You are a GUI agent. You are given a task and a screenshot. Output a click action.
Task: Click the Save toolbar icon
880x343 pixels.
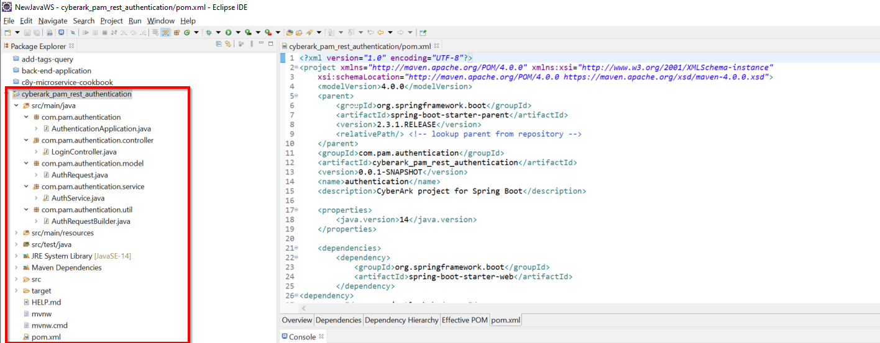pyautogui.click(x=27, y=32)
